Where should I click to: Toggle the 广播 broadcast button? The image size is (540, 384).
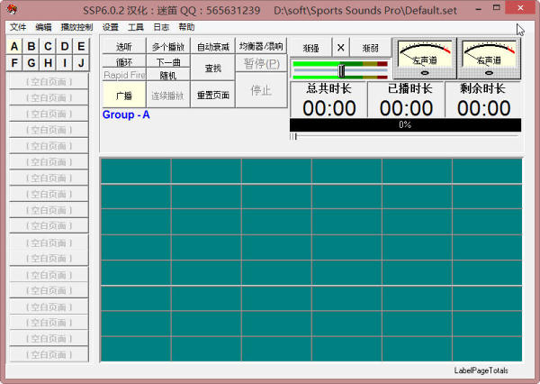(x=124, y=95)
